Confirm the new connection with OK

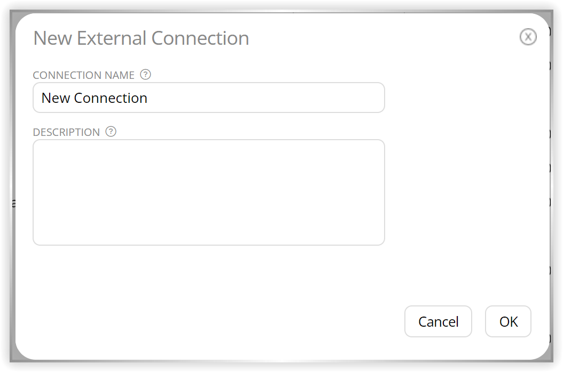[508, 321]
